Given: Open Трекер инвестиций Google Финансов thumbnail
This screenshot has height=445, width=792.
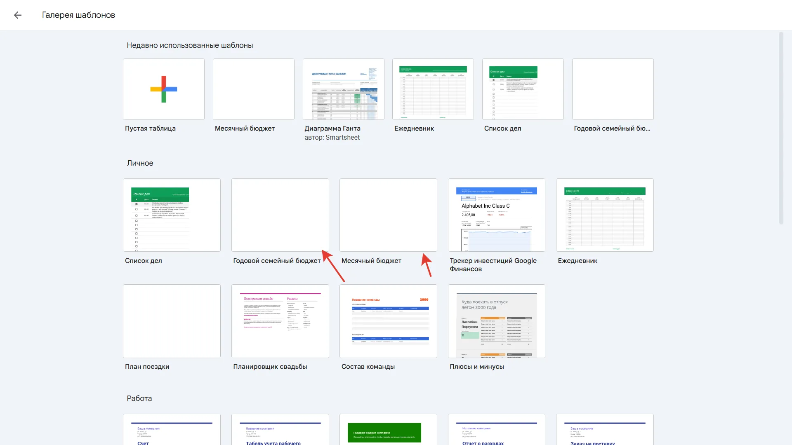Looking at the screenshot, I should click(497, 215).
